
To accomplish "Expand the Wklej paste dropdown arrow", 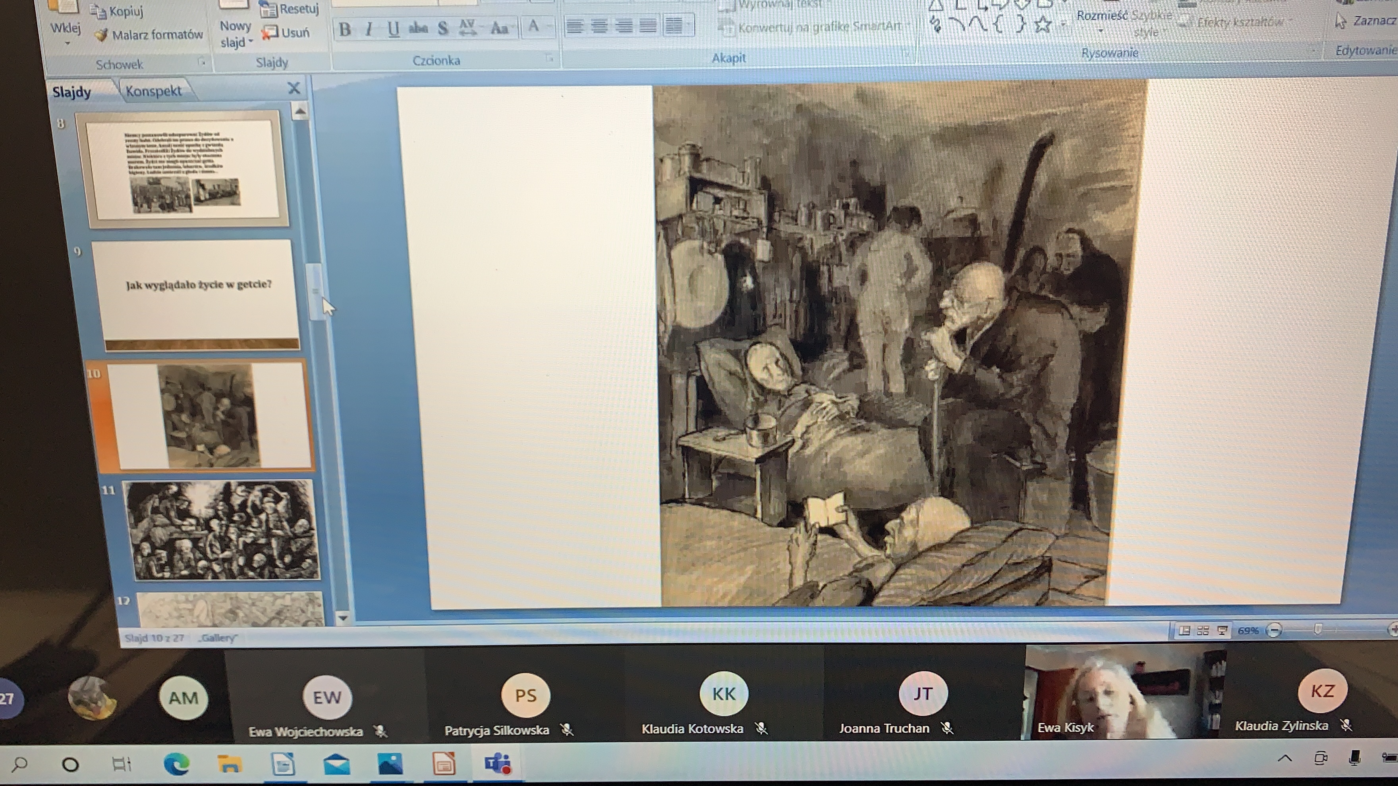I will click(x=67, y=43).
